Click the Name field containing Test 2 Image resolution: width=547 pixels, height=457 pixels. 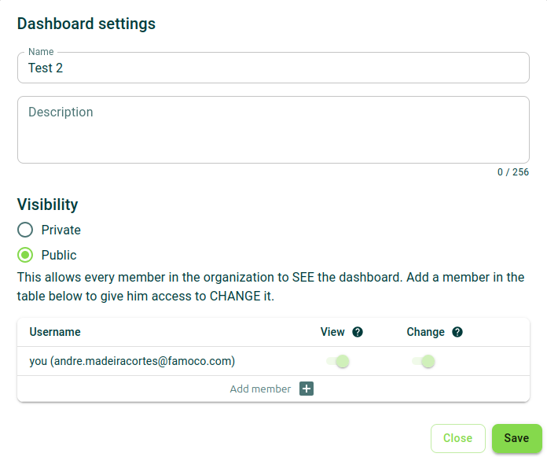click(273, 68)
